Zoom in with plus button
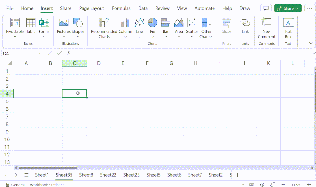The height and width of the screenshot is (187, 316). [309, 184]
